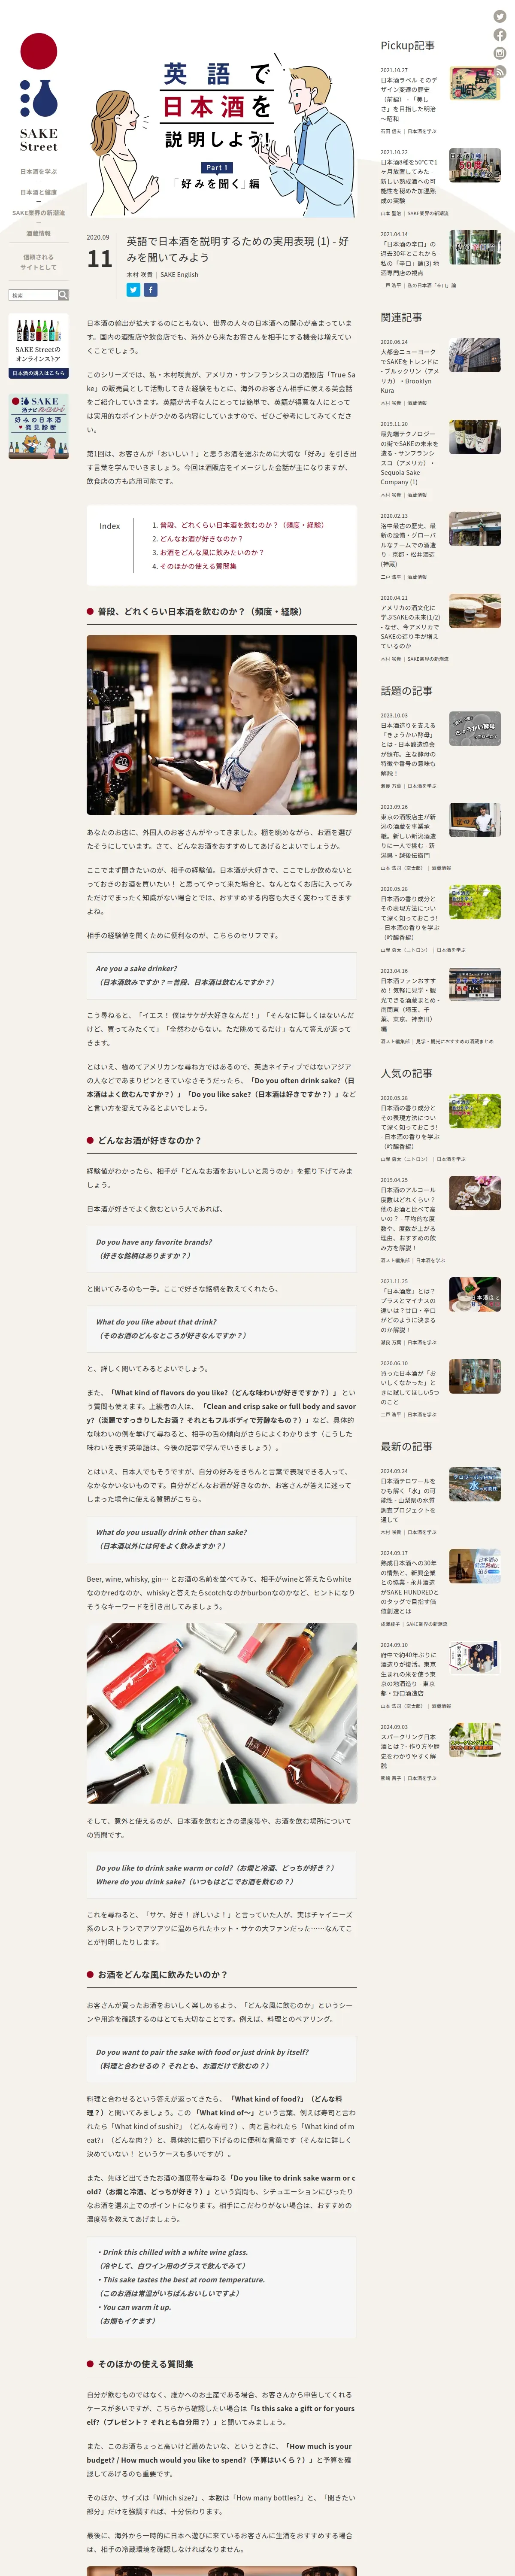
Task: Share the article via the blue Facebook button
Action: [150, 290]
